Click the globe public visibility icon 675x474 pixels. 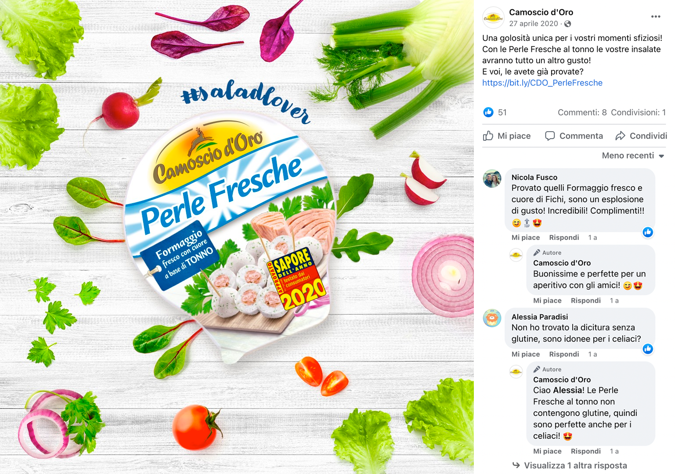point(568,24)
